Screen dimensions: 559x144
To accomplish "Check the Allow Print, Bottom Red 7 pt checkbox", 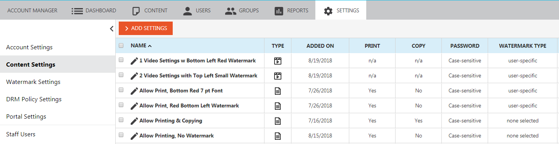I will click(x=121, y=90).
